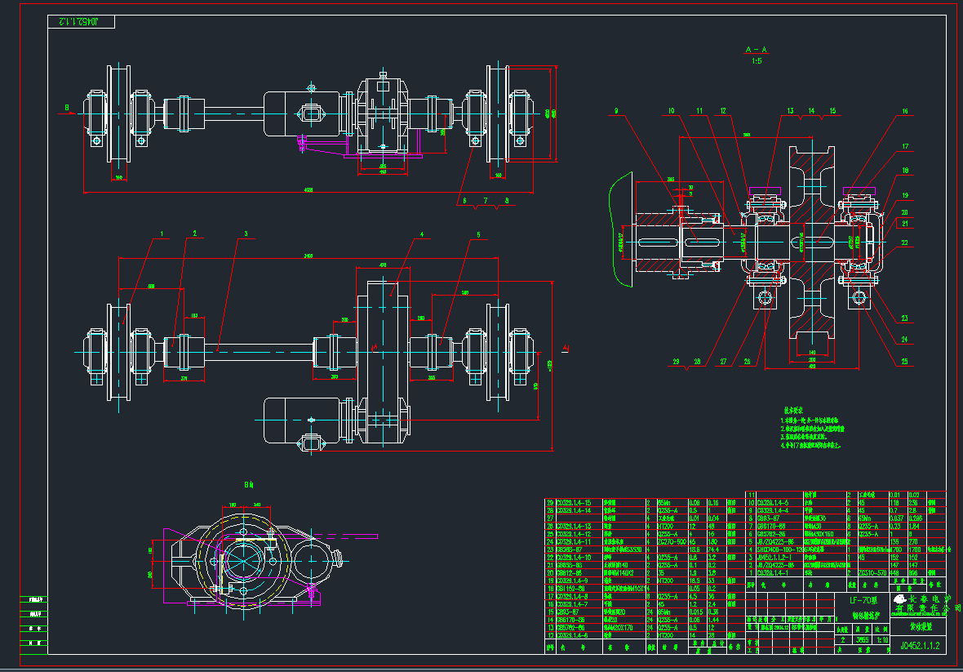
Task: Click the B view arrow label at left
Action: (x=67, y=107)
